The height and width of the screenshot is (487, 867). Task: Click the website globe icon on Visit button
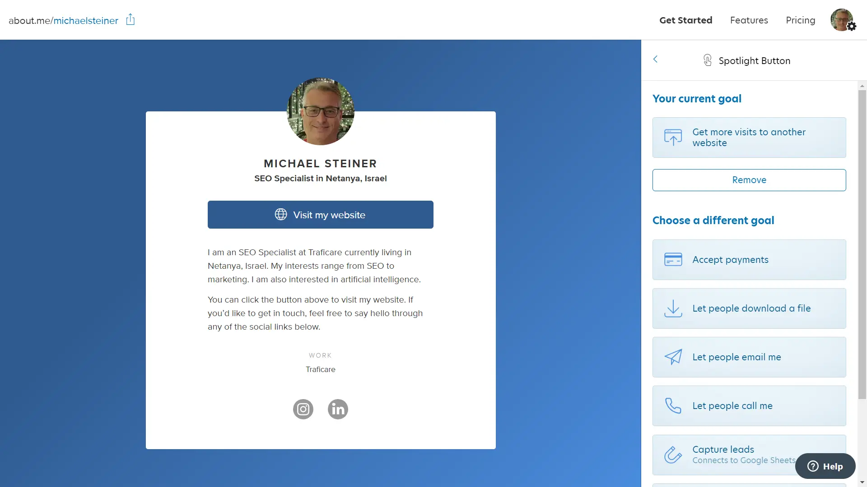(x=280, y=214)
